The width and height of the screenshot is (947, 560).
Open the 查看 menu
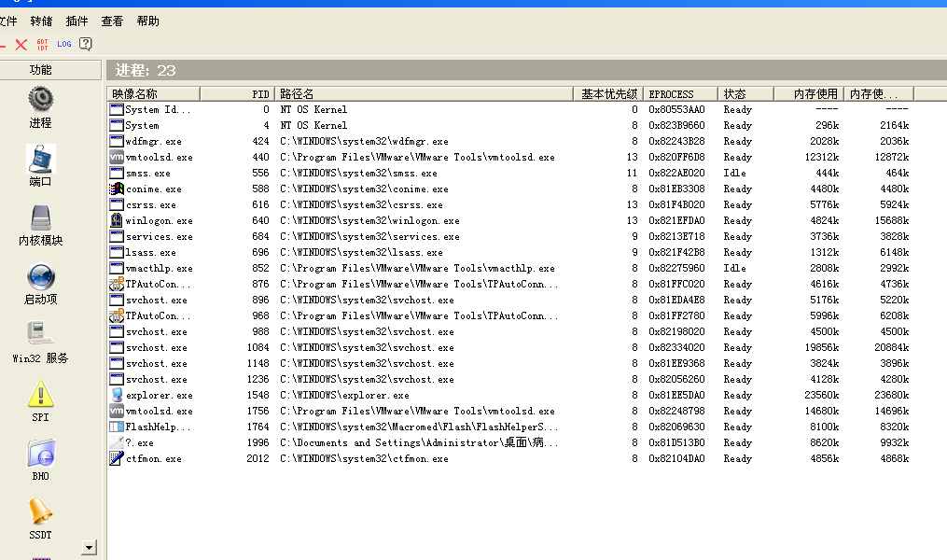(x=112, y=21)
